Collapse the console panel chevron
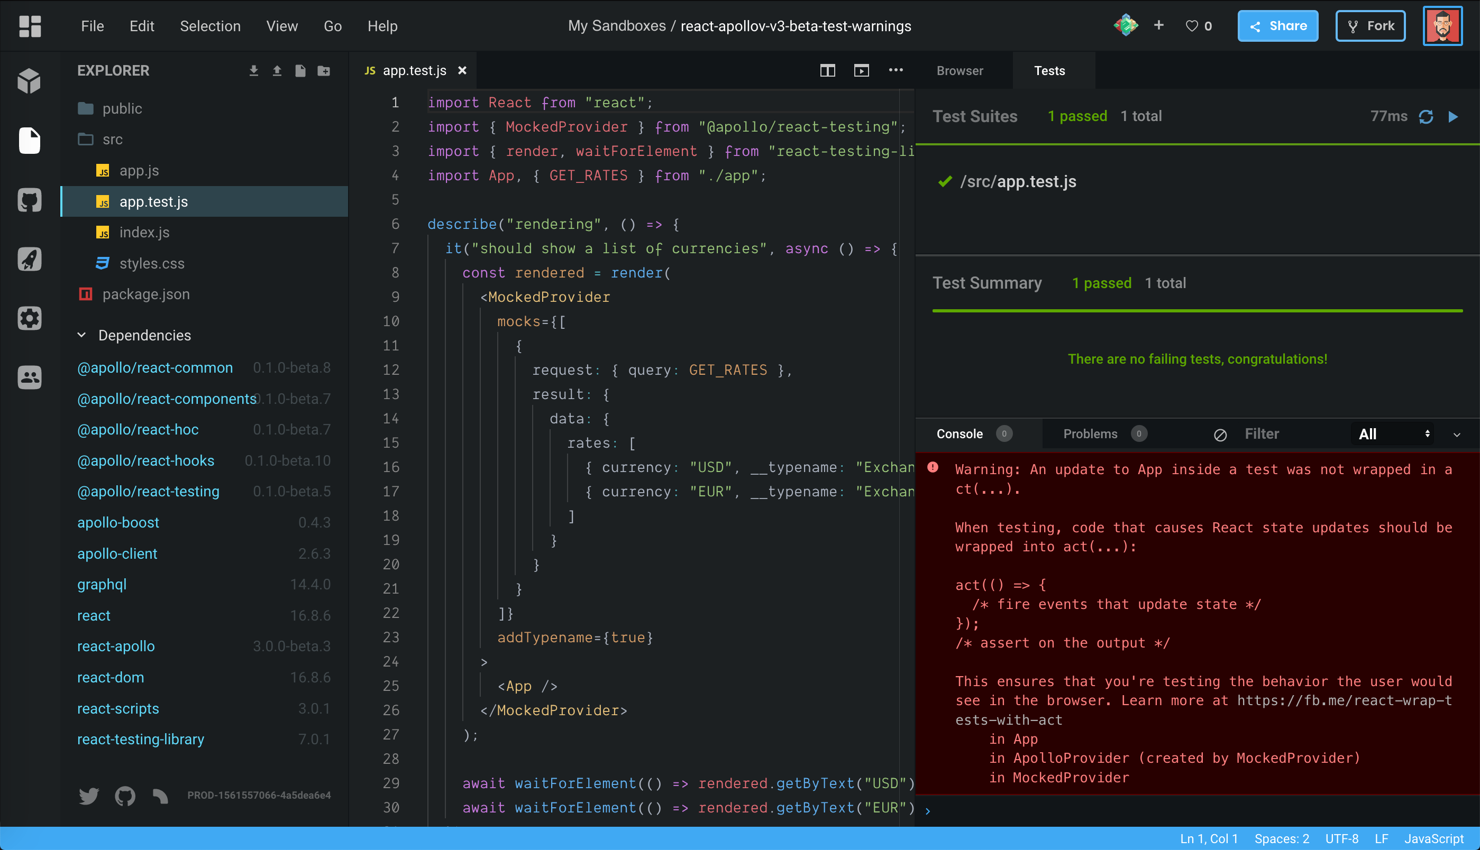Image resolution: width=1480 pixels, height=850 pixels. [x=1457, y=435]
